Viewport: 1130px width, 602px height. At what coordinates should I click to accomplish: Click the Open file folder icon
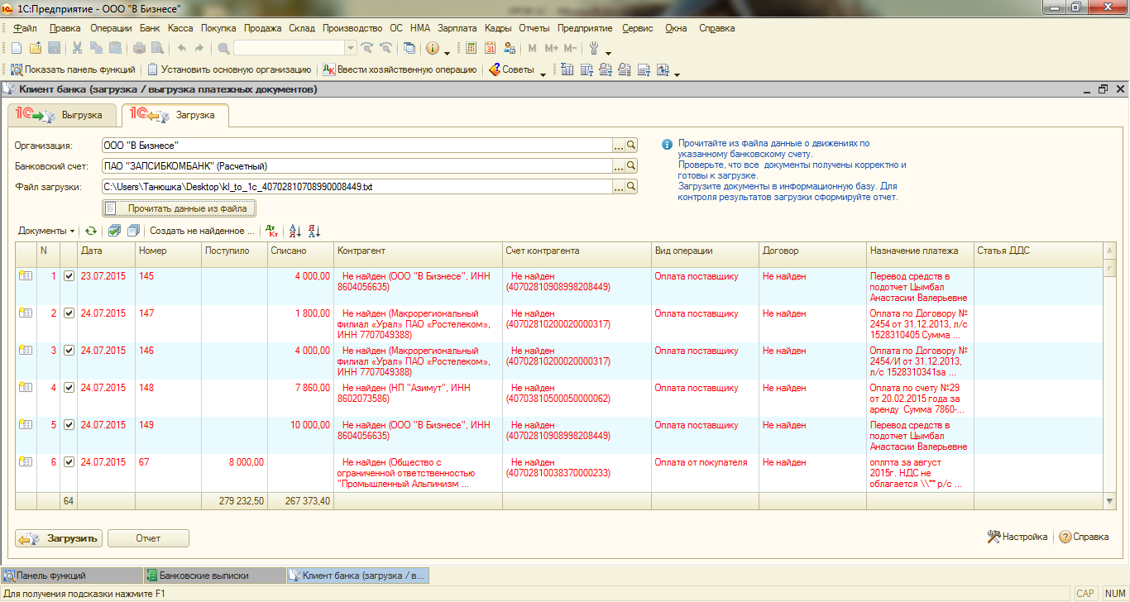tap(36, 49)
